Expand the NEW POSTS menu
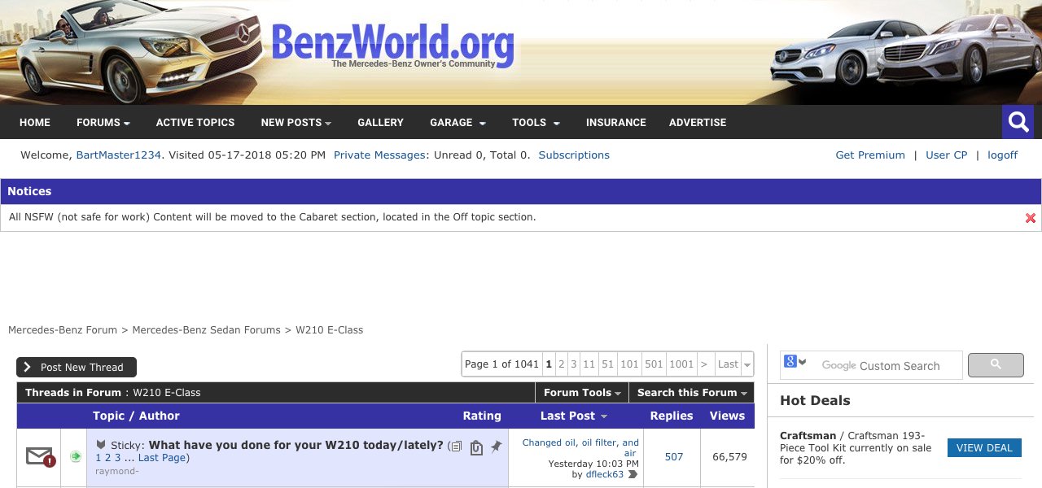Viewport: 1042px width, 488px height. [x=296, y=122]
